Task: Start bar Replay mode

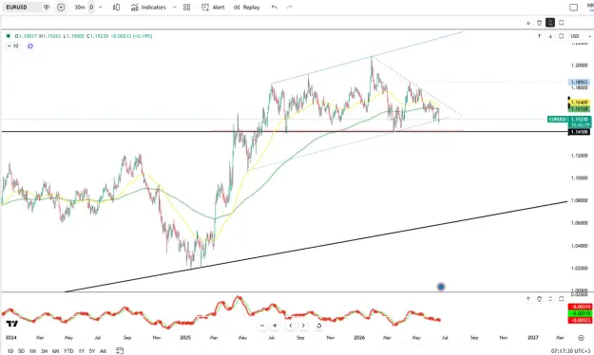Action: 246,8
